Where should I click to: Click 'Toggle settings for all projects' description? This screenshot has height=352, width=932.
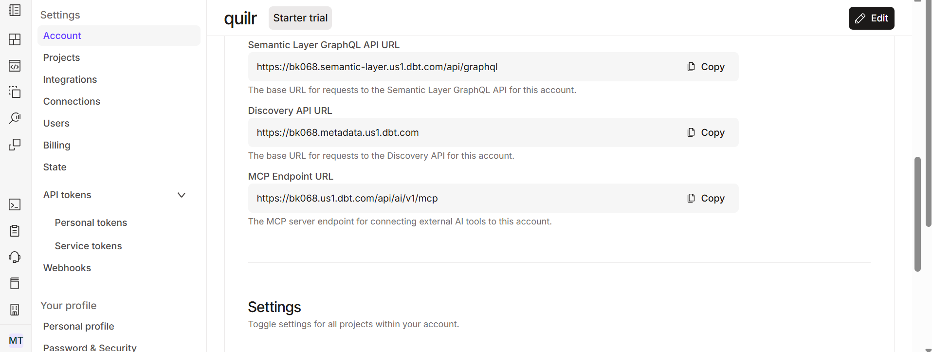(x=353, y=324)
